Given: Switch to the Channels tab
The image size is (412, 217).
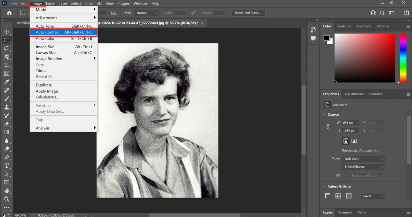Looking at the screenshot, I should [345, 212].
